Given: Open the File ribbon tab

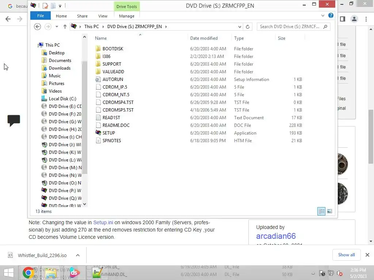Looking at the screenshot, I should [x=40, y=16].
